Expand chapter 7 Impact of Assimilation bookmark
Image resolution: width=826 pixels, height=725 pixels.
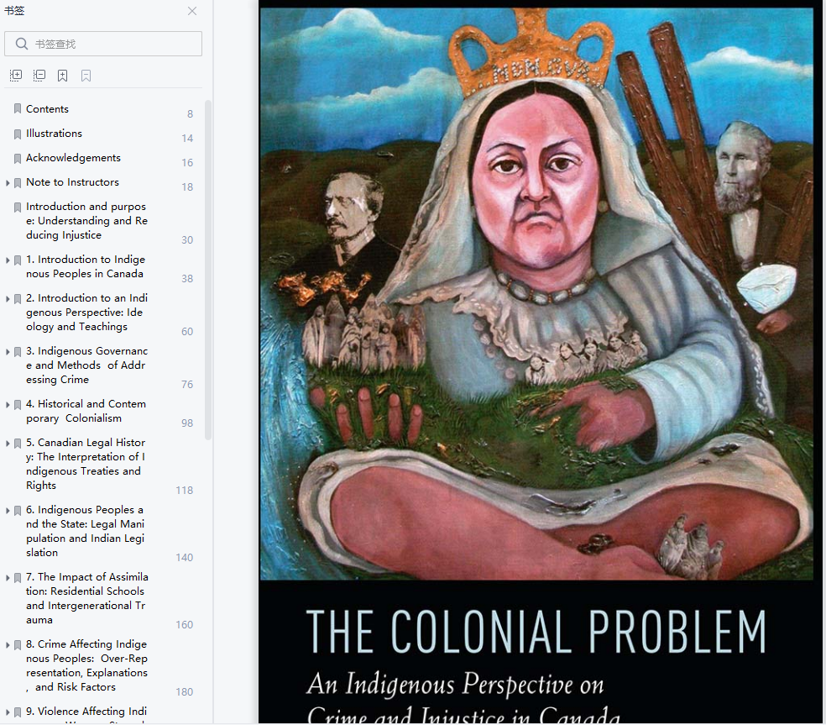click(x=8, y=578)
